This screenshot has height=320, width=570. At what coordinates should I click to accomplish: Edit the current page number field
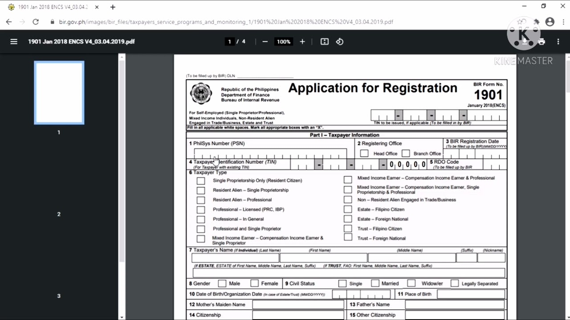[x=229, y=41]
